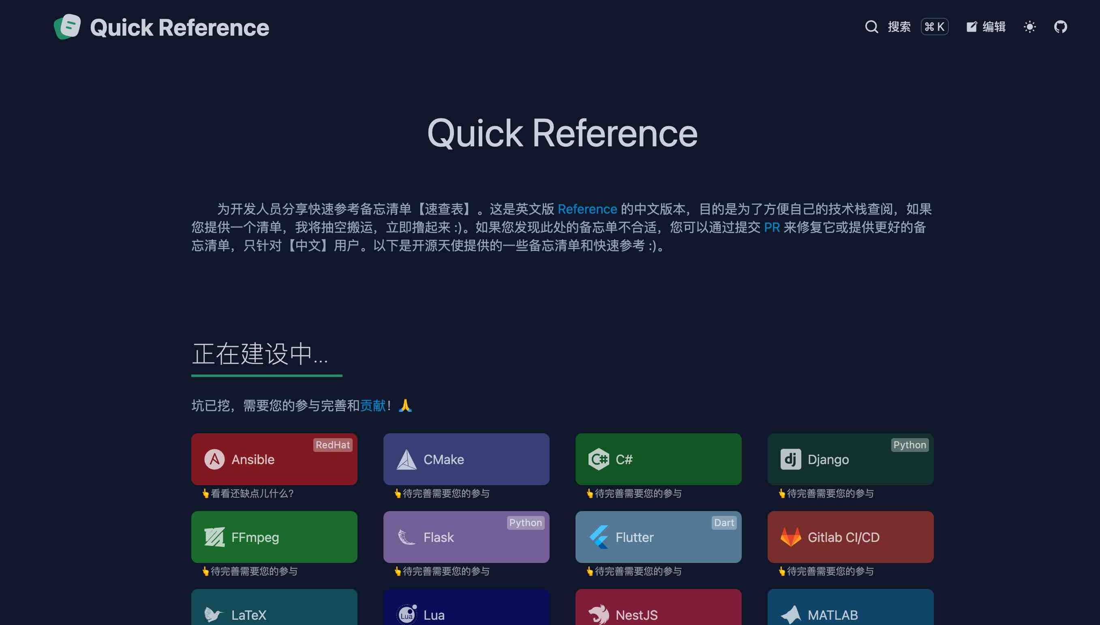This screenshot has height=625, width=1100.
Task: Follow the Reference hyperlink in intro
Action: click(587, 209)
